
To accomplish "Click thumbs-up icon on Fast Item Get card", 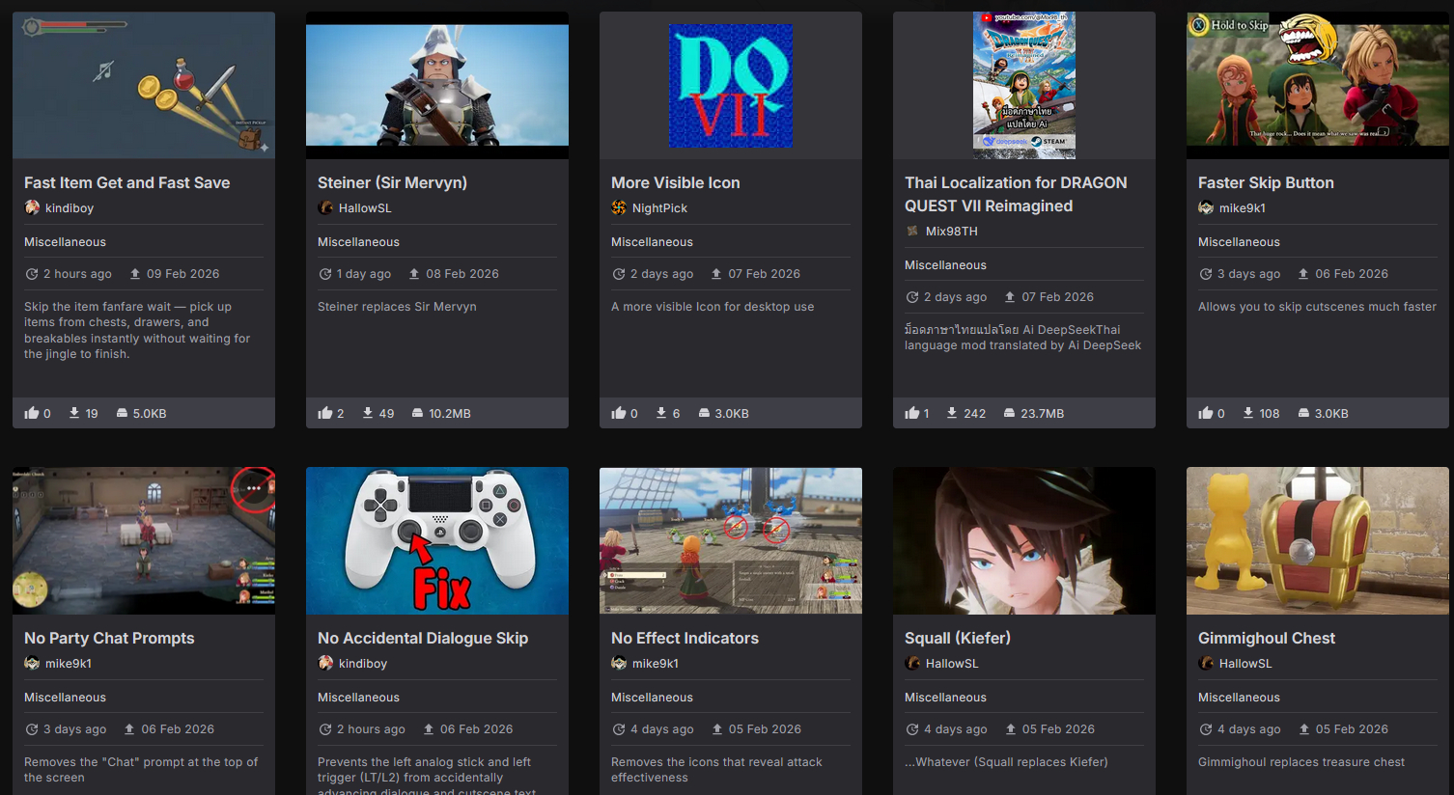I will pyautogui.click(x=32, y=413).
